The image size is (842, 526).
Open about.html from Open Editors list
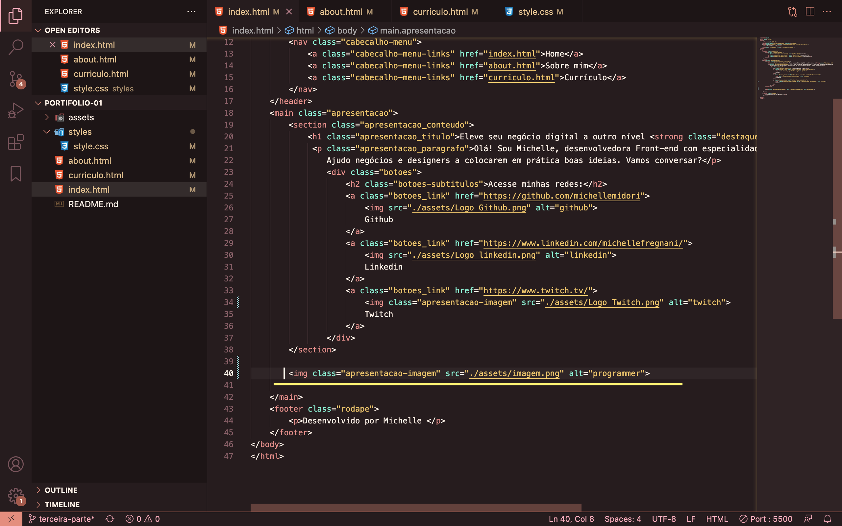[119, 60]
